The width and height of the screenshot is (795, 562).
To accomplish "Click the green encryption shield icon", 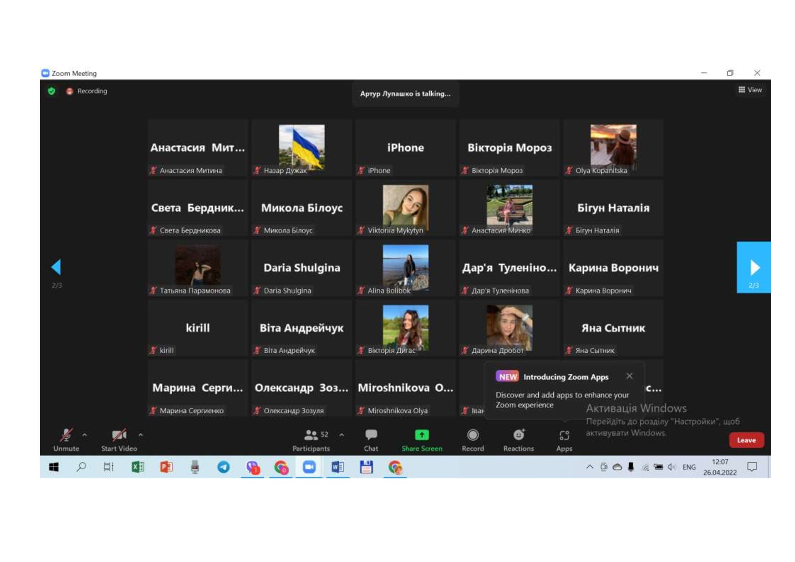I will click(x=52, y=91).
